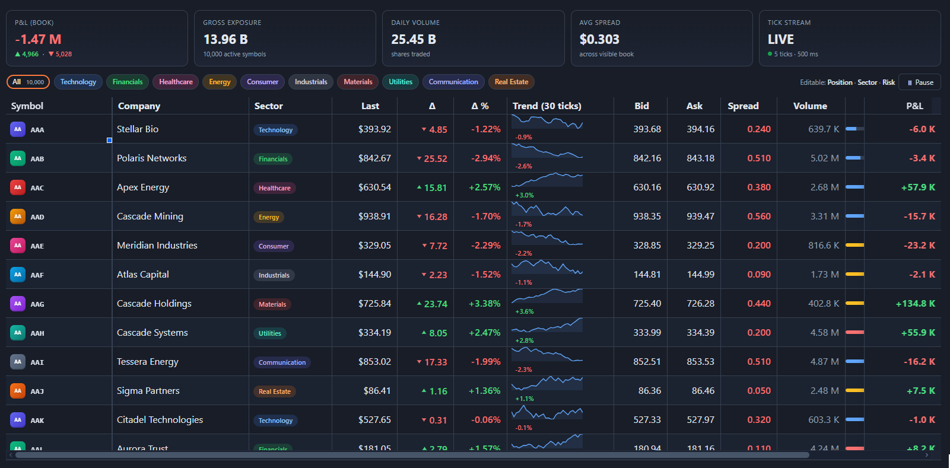
Task: Open Cascade Holdings trend sparkline
Action: point(547,297)
